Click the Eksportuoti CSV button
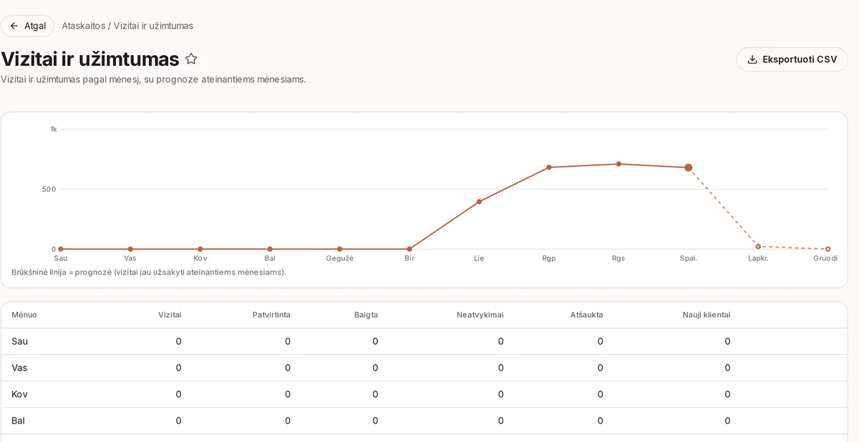The height and width of the screenshot is (442, 859). point(792,59)
